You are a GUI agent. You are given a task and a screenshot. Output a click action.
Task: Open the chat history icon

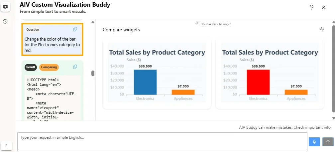(5, 21)
